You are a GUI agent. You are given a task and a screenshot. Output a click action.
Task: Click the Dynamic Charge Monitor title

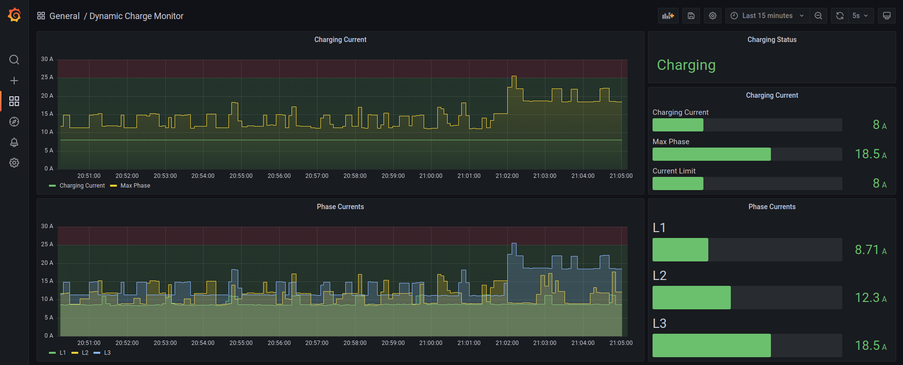pos(136,16)
